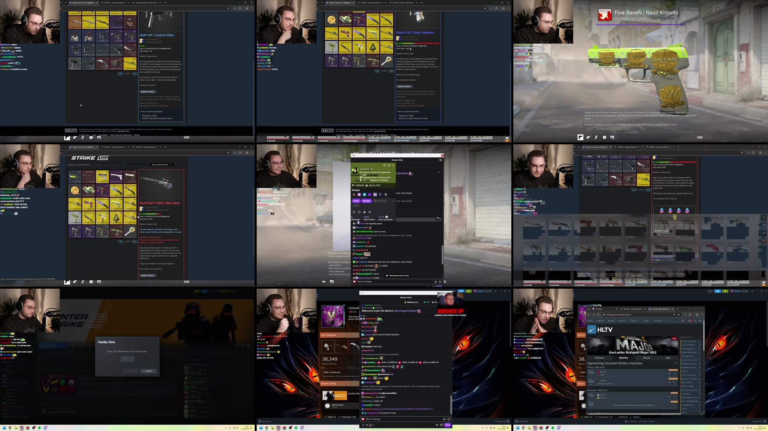This screenshot has width=768, height=431.
Task: Pop out the landonorris user card
Action: pos(389,165)
